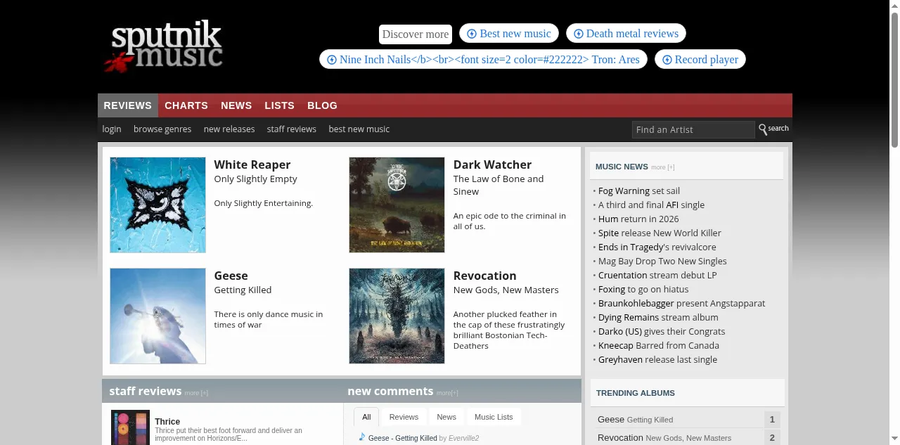Image resolution: width=900 pixels, height=445 pixels.
Task: Open Kneecap Barred from Canada news
Action: coord(659,345)
